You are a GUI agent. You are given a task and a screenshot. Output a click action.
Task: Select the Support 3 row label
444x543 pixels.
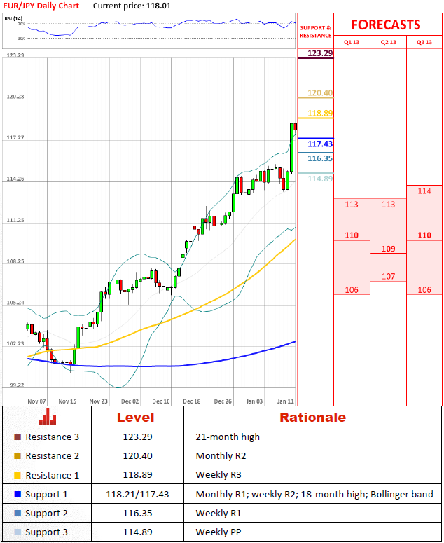(46, 532)
